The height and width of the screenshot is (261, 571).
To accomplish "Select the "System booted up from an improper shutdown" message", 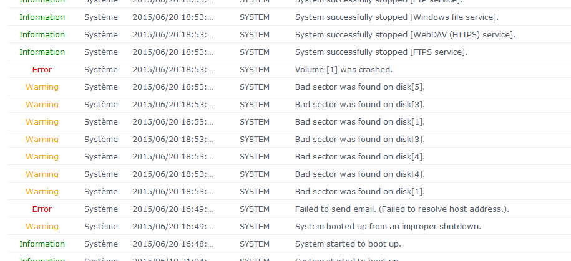I will (388, 226).
